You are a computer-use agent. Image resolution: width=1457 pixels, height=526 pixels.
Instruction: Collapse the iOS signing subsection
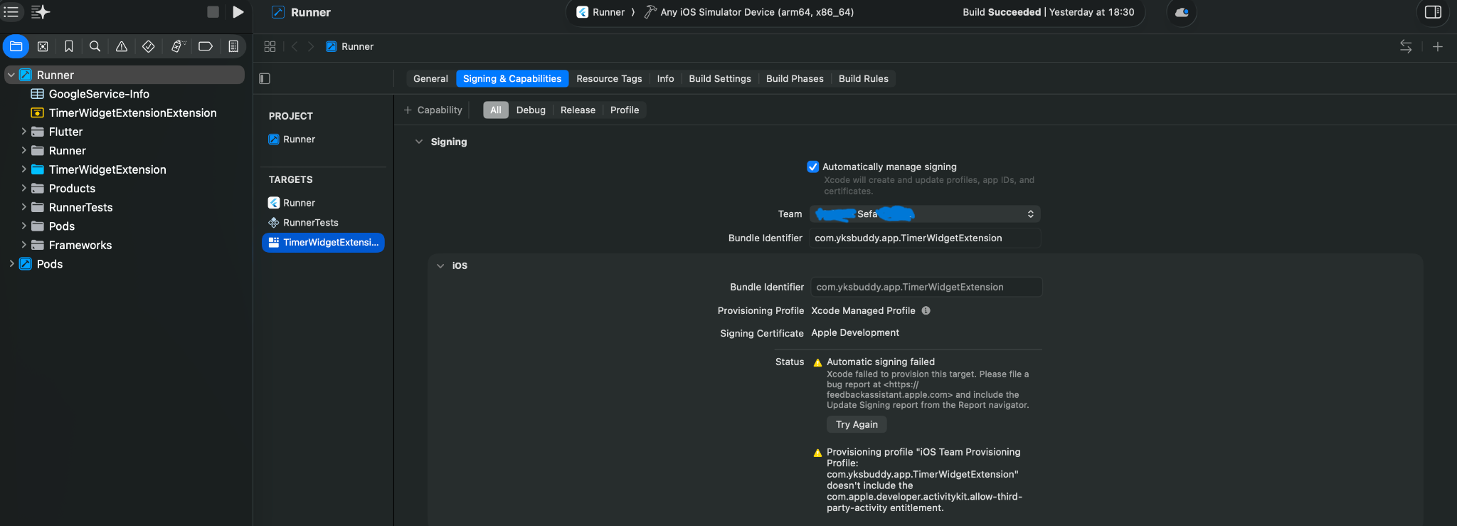click(x=440, y=265)
